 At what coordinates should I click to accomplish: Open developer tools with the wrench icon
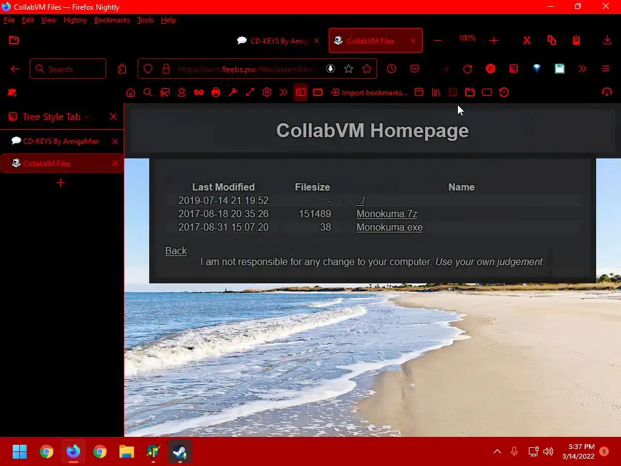(233, 93)
